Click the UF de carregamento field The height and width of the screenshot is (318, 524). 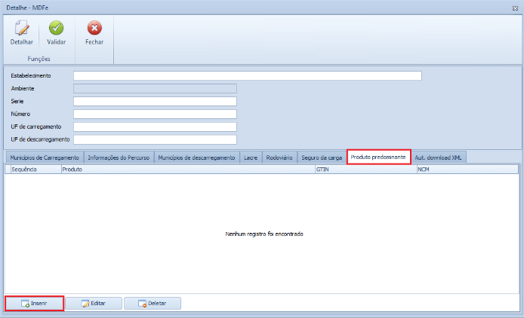[155, 127]
